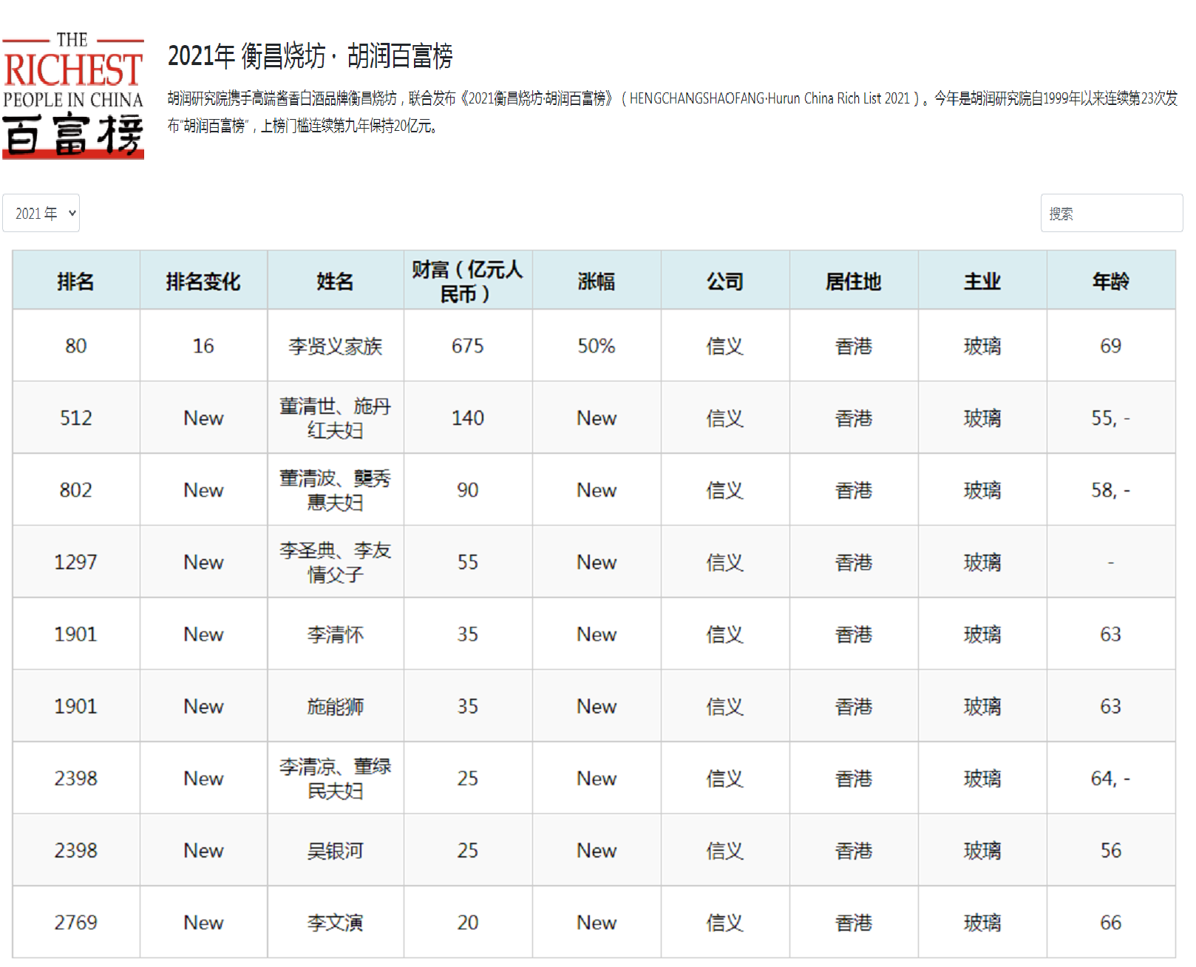Sort by 财富(亿元人民币) column header
1196x967 pixels.
click(x=468, y=281)
